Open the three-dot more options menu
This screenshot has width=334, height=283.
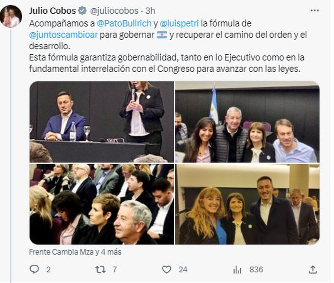[315, 11]
